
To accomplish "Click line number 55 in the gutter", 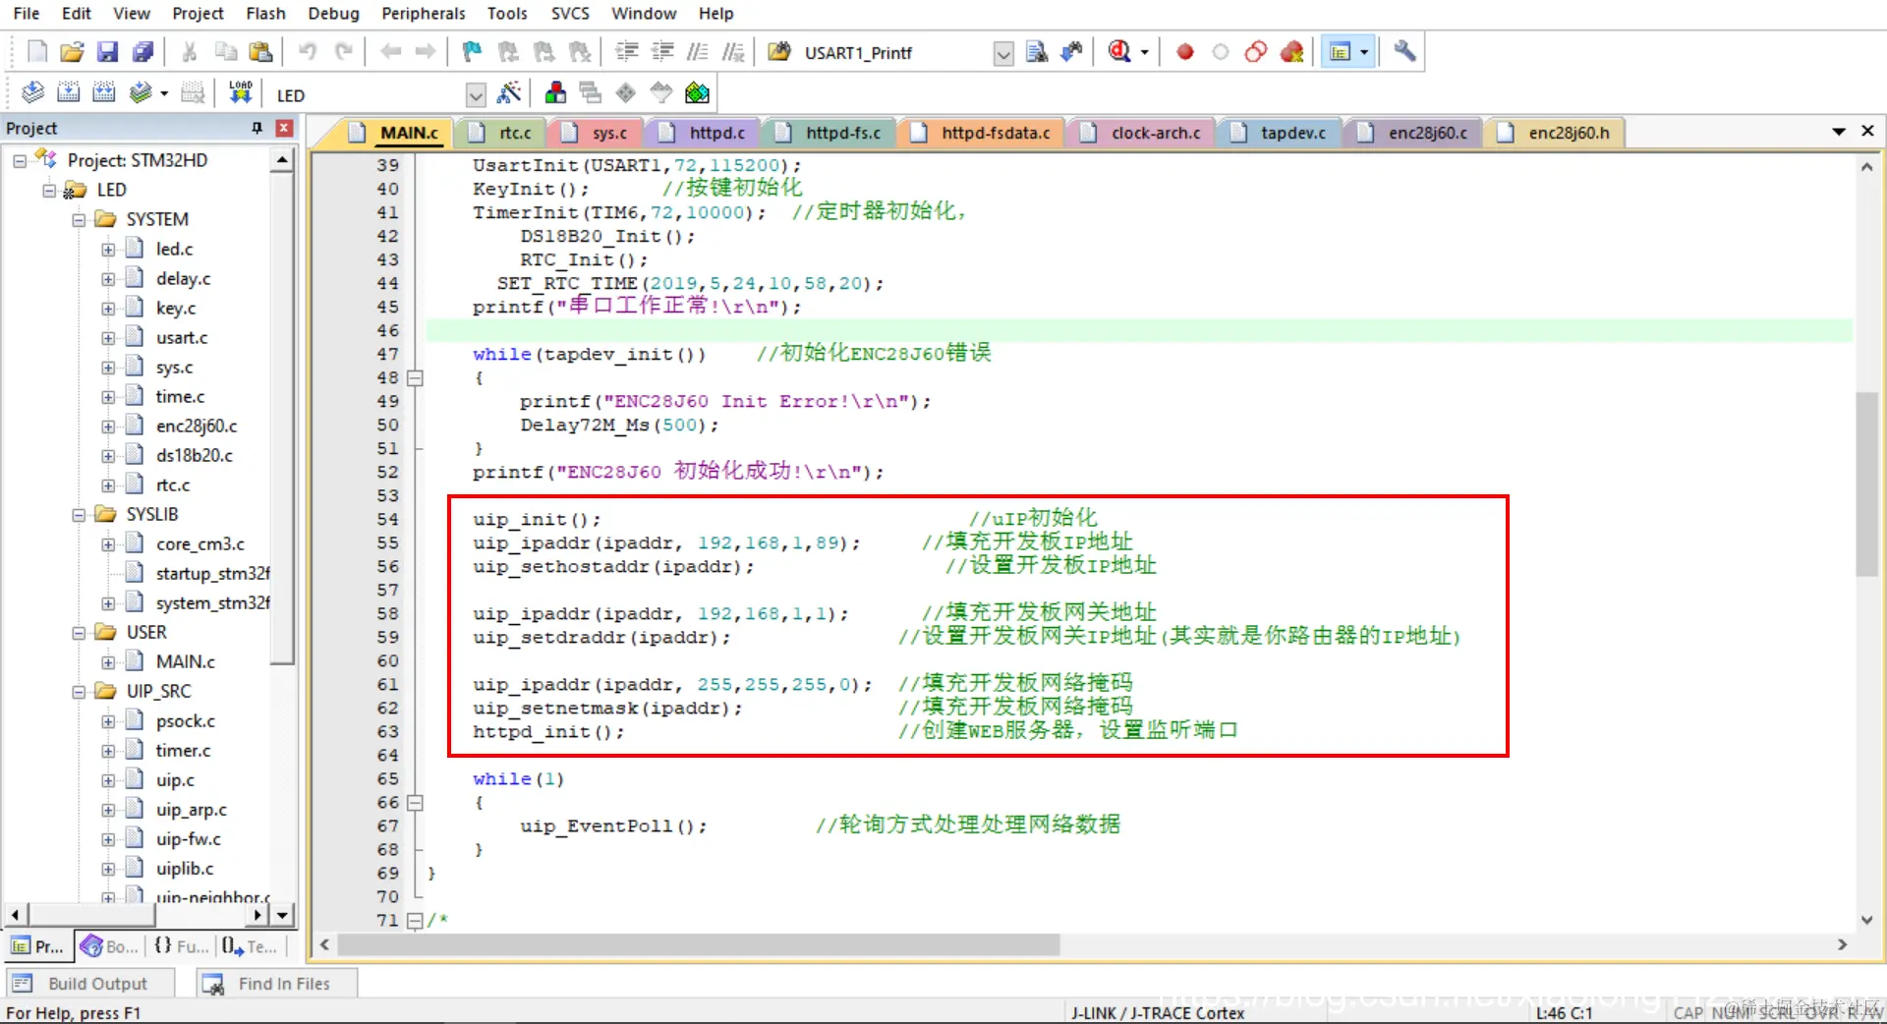I will click(x=388, y=542).
